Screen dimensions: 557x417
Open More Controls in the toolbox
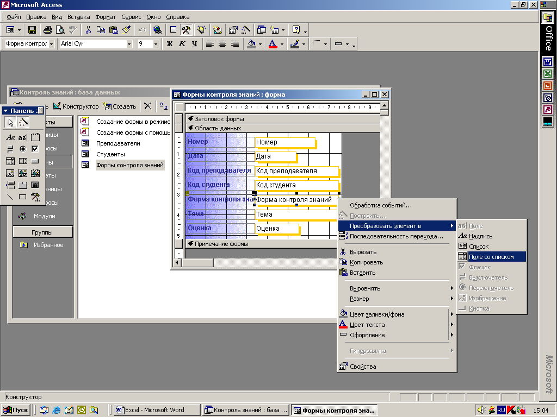coord(35,197)
